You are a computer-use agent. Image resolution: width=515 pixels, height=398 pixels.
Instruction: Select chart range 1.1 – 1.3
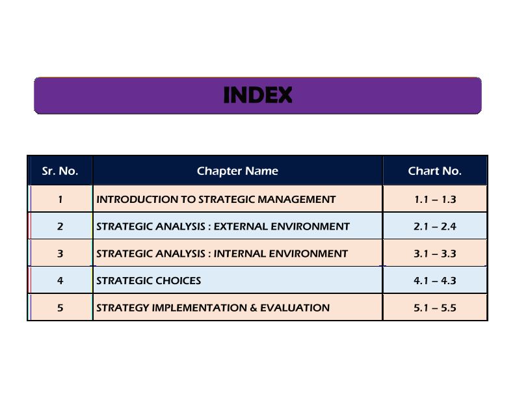click(434, 200)
